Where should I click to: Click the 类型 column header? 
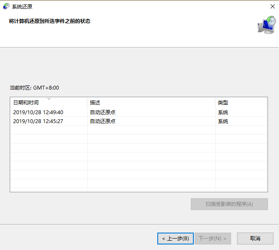(241, 102)
